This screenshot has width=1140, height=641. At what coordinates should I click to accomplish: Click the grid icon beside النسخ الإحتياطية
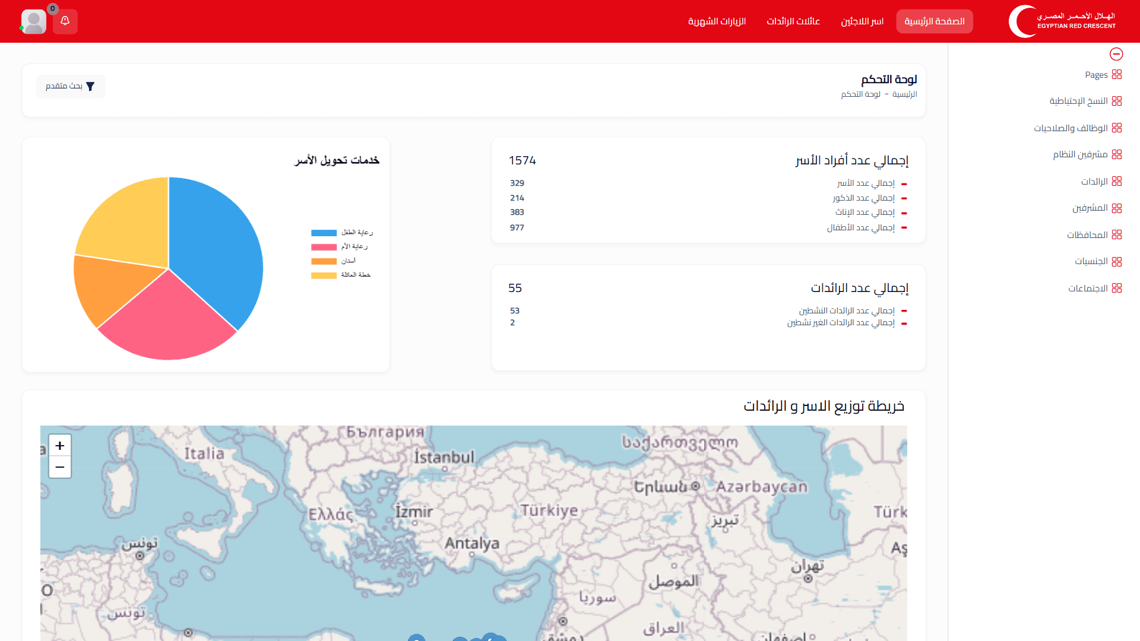coord(1117,101)
